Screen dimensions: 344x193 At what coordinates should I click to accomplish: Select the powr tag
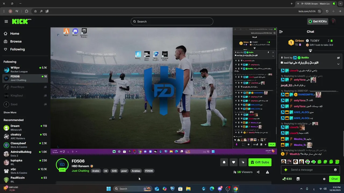[124, 171]
